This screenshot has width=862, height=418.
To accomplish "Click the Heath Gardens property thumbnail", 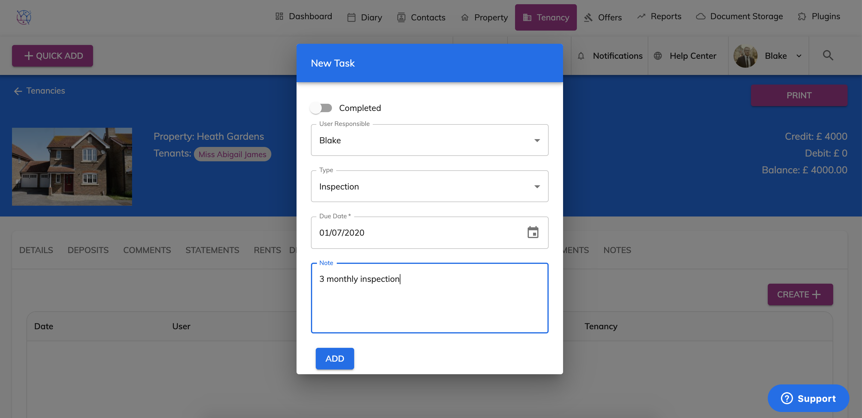I will pyautogui.click(x=72, y=166).
